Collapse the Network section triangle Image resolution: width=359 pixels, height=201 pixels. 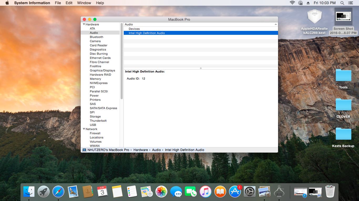(84, 129)
